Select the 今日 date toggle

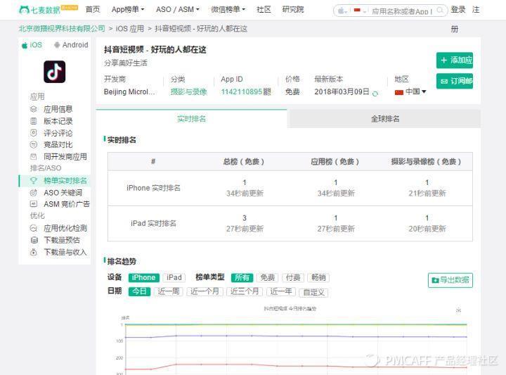pos(139,292)
